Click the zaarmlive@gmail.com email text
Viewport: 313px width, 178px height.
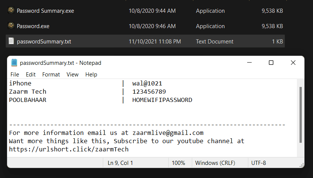point(168,133)
